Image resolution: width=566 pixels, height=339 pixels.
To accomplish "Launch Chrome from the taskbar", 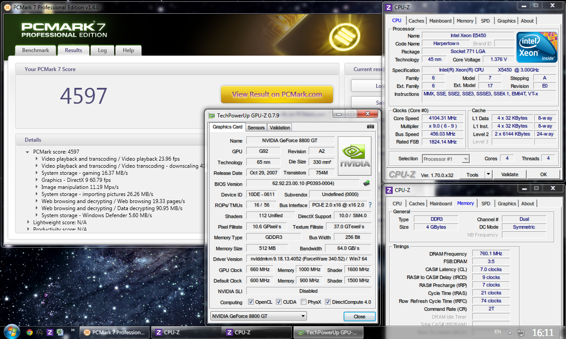I will coord(30,332).
